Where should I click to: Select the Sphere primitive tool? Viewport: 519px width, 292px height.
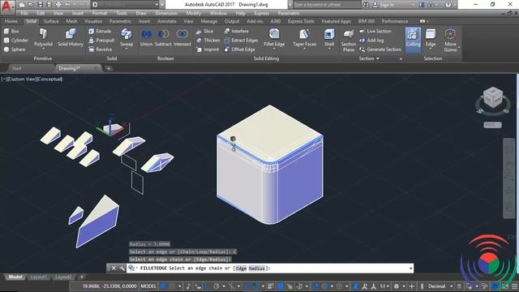click(15, 49)
